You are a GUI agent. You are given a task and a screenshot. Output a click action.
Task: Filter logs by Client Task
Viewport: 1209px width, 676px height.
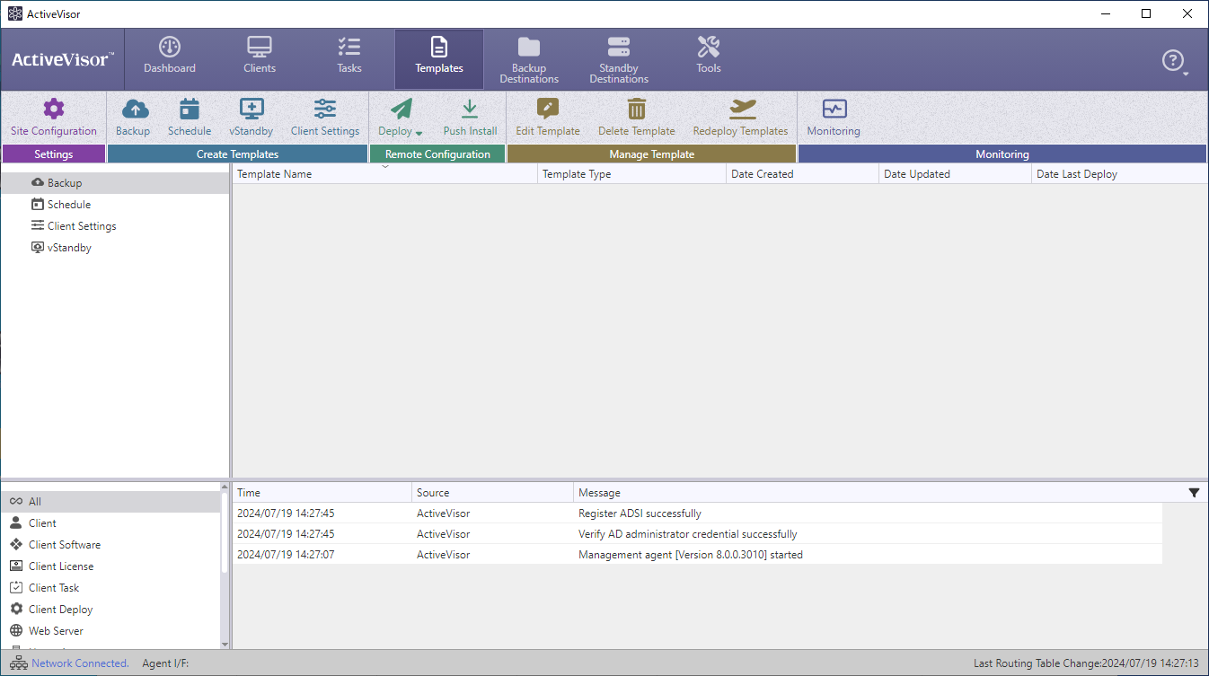[x=110, y=588]
